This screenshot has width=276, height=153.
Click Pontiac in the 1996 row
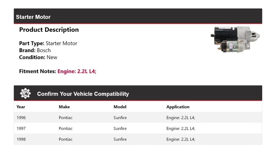coord(66,118)
